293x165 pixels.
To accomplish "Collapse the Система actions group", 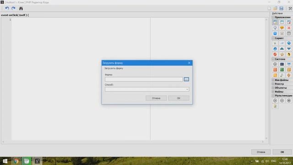I will coord(273,59).
